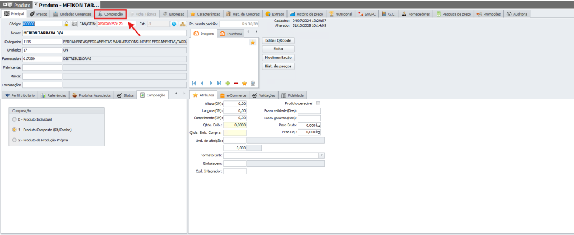Select 0 - Produto Individual option
The width and height of the screenshot is (574, 235).
14,119
